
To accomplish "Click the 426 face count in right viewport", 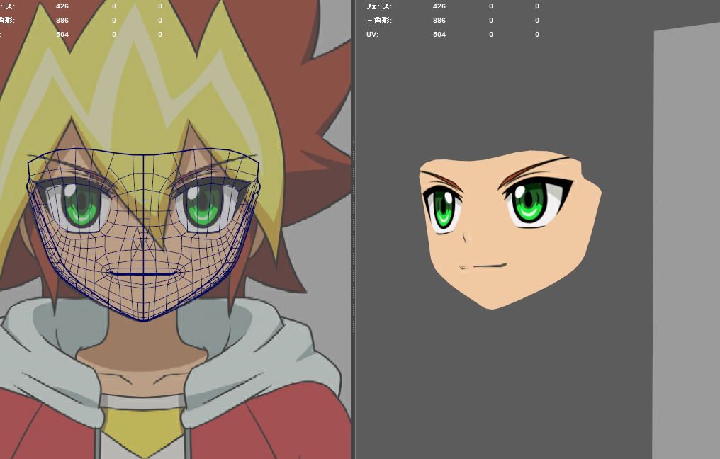I will pyautogui.click(x=439, y=6).
